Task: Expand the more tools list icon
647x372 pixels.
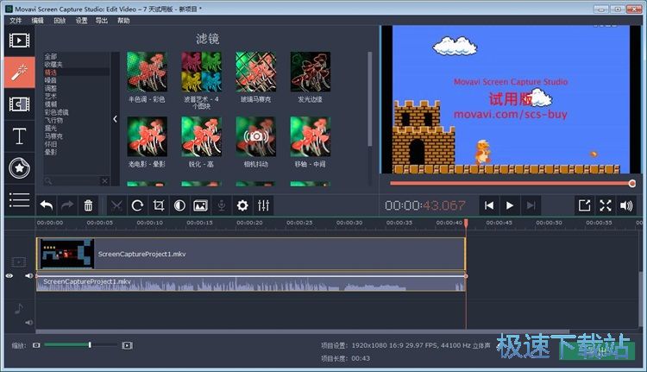Action: click(19, 199)
